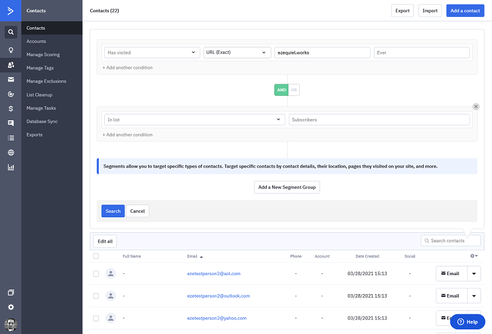Click avatar icon for ezetestperson2@aol.com
Image resolution: width=492 pixels, height=334 pixels.
111,273
